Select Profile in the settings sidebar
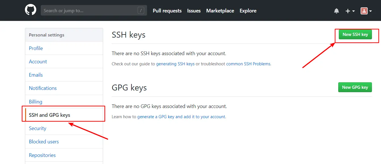 click(36, 48)
